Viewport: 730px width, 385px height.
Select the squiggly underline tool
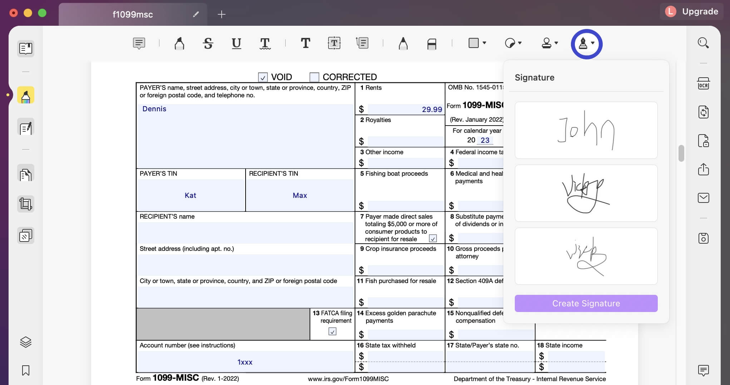point(265,43)
